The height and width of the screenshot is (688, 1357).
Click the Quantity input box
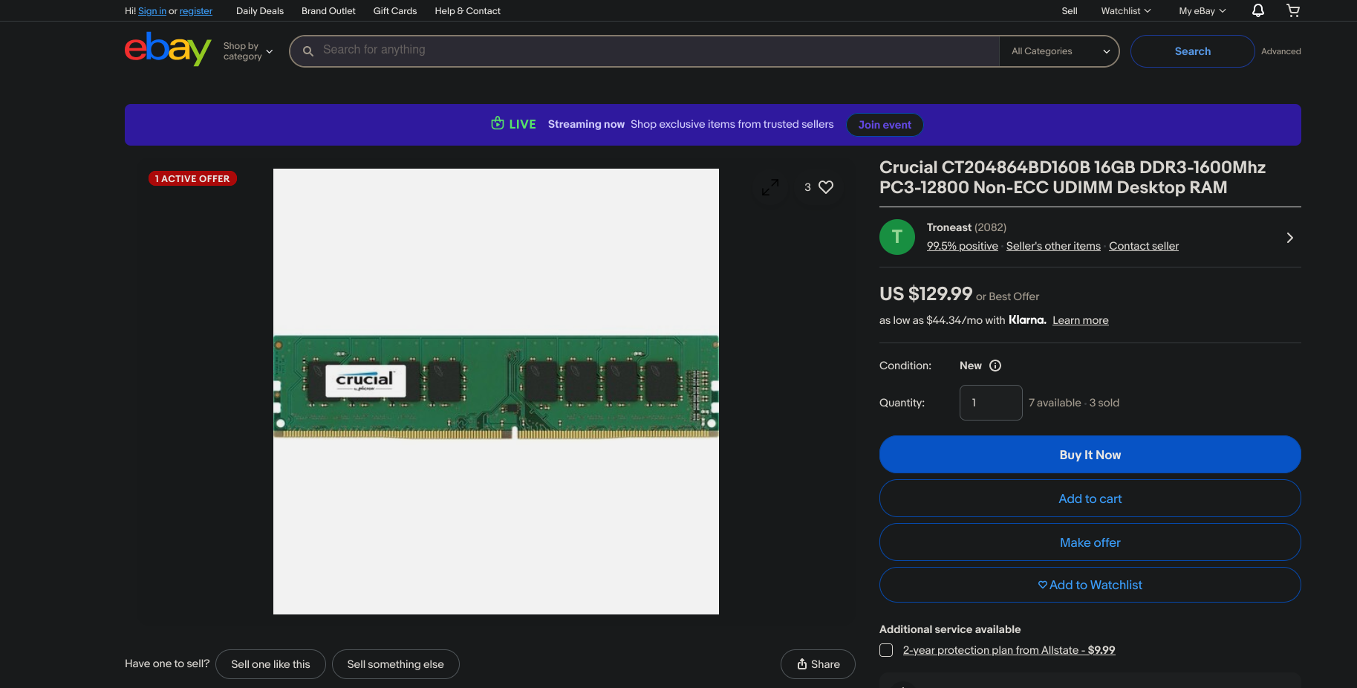[991, 403]
